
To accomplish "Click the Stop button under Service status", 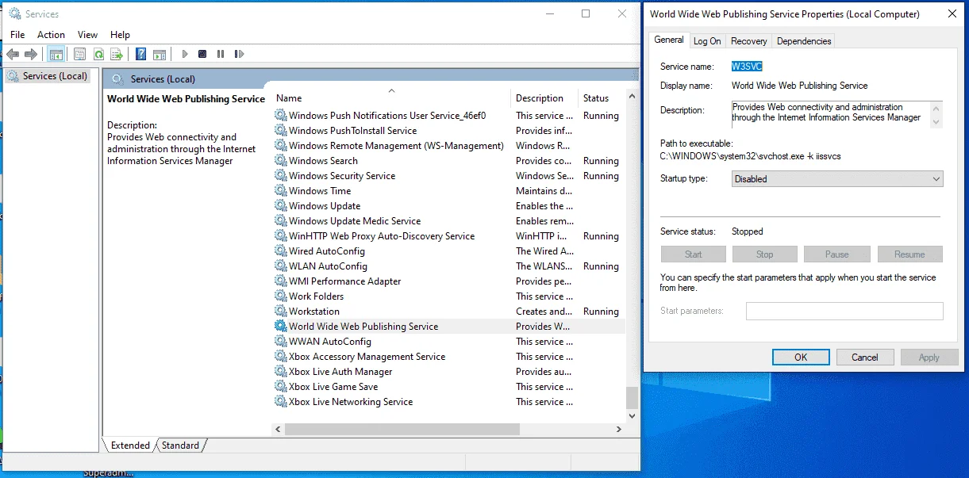I will [x=764, y=254].
